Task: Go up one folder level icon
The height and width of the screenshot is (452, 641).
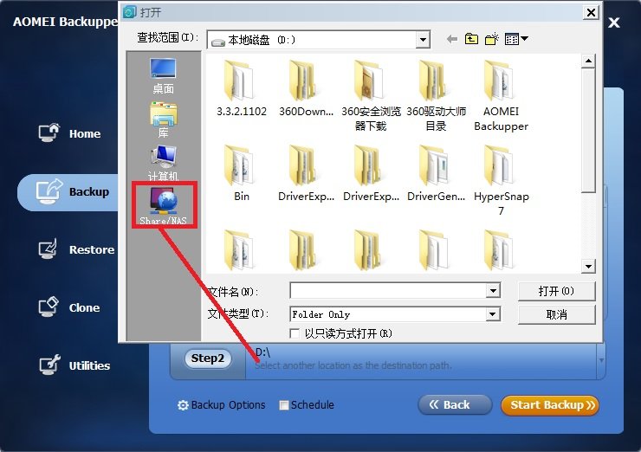Action: tap(471, 39)
